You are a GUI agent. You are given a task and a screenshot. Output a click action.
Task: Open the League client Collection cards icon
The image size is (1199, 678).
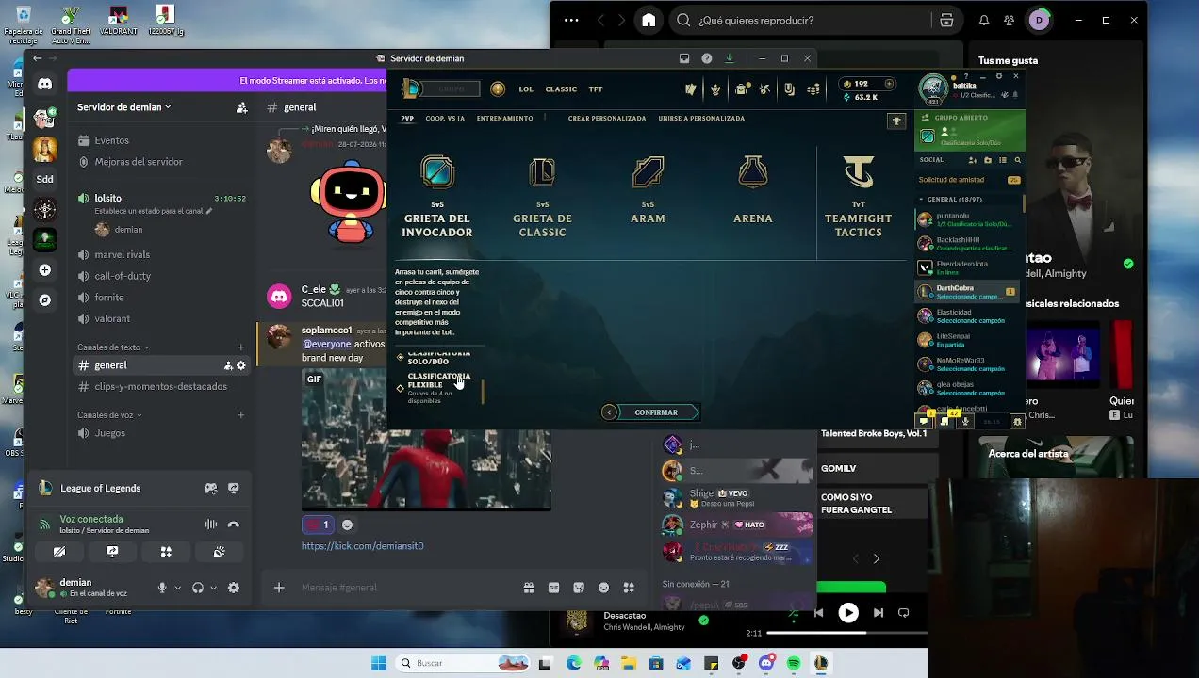[x=691, y=89]
